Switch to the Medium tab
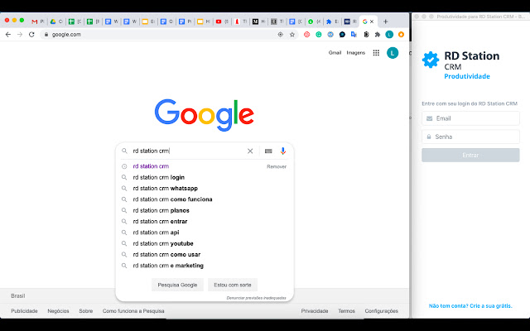This screenshot has height=331, width=530. pyautogui.click(x=258, y=22)
